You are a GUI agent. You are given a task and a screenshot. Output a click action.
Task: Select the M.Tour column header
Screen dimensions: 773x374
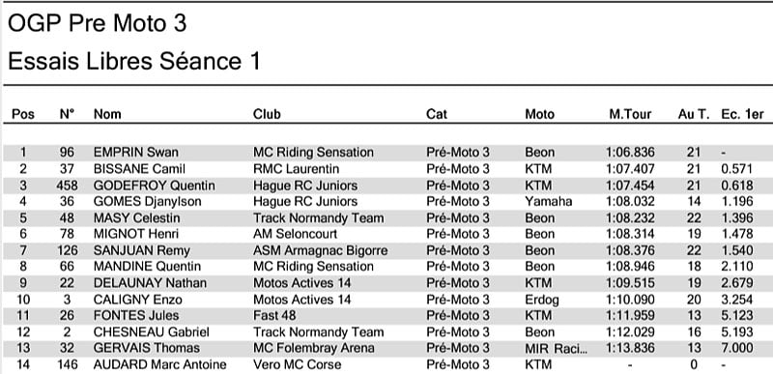point(630,114)
